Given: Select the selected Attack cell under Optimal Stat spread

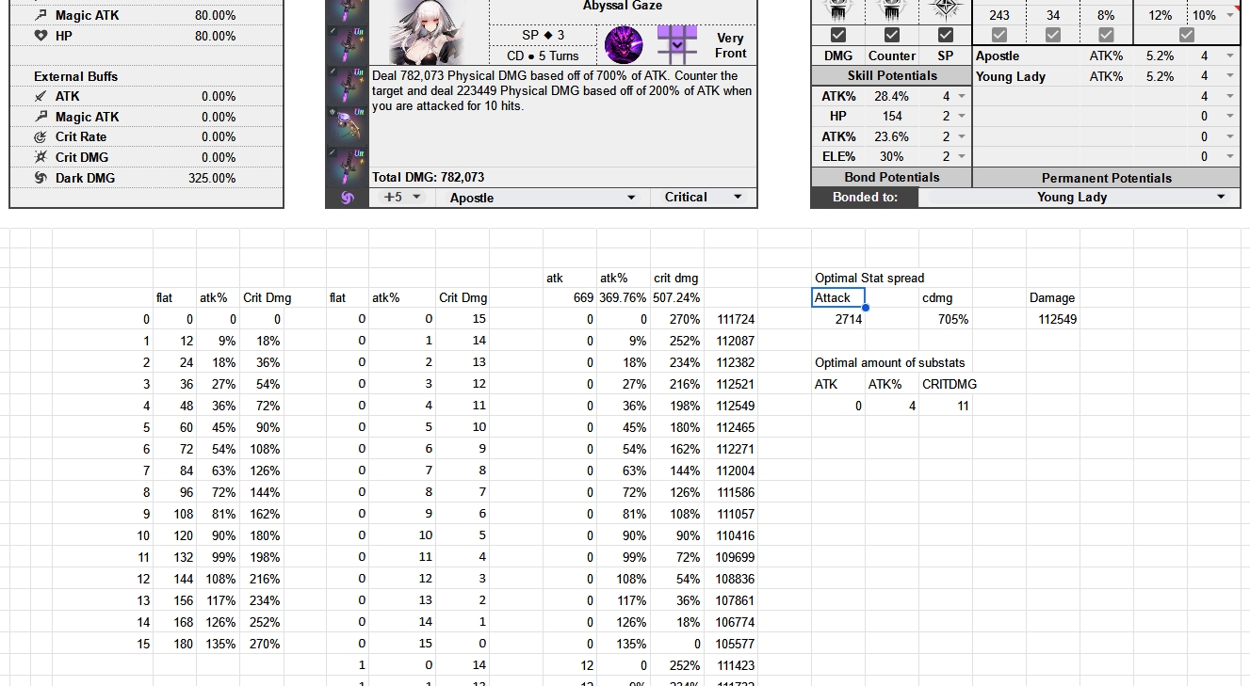Looking at the screenshot, I should [837, 297].
